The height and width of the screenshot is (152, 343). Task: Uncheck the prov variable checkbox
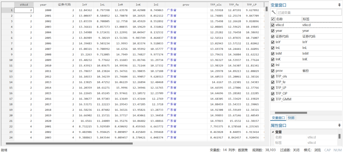[272, 71]
